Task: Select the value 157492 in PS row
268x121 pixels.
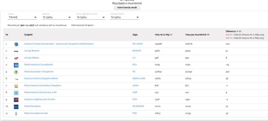Action: 189,72
